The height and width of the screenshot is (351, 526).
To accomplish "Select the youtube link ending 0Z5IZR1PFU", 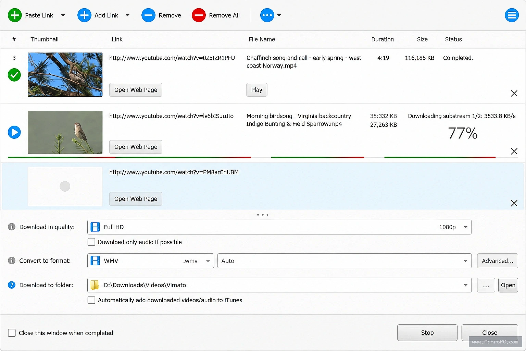I will [x=172, y=58].
